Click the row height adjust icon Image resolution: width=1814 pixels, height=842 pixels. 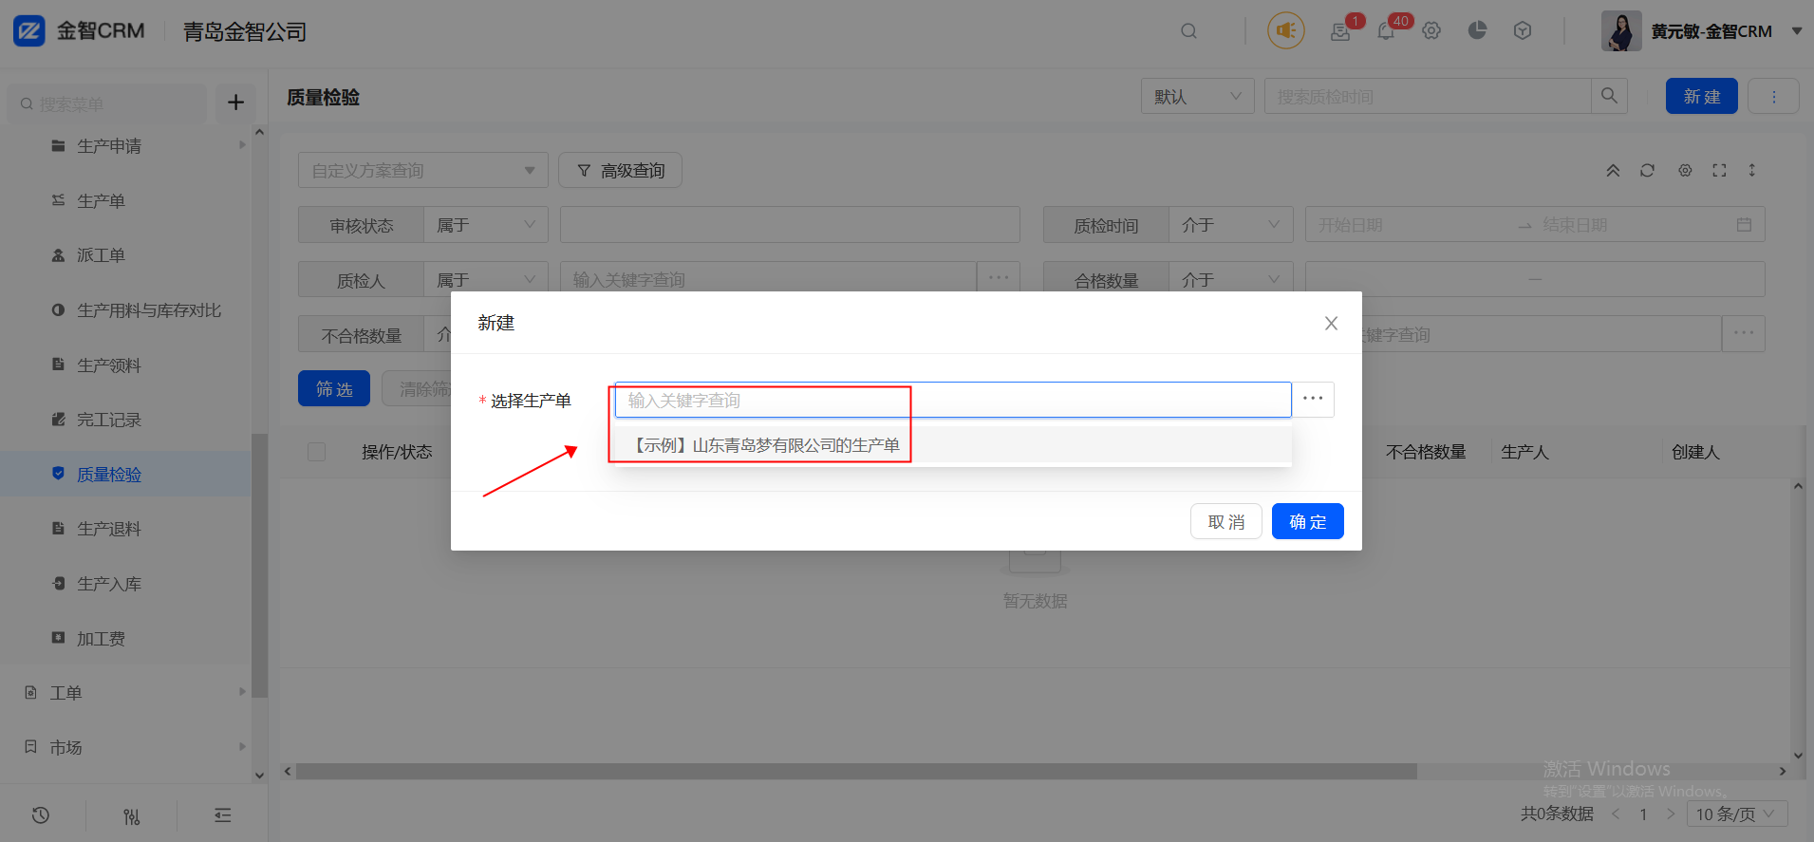click(1752, 171)
